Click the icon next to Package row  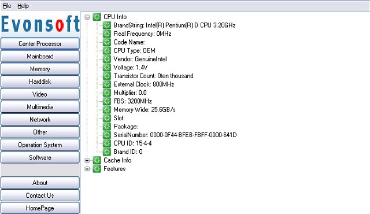[x=106, y=127]
